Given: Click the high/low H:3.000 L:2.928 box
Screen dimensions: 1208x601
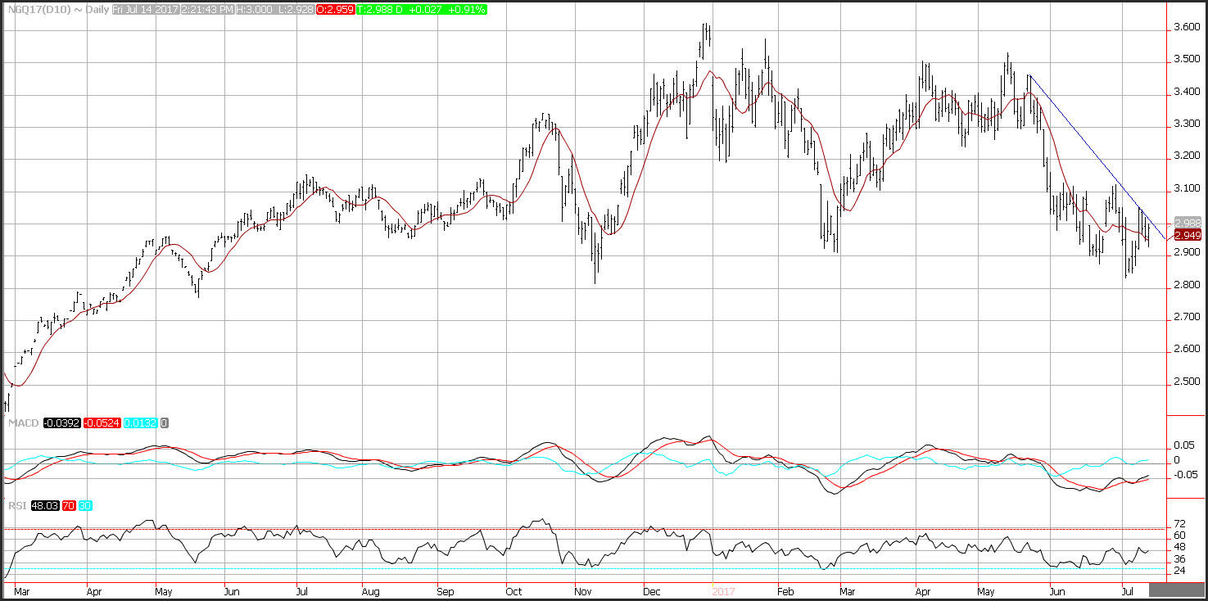Looking at the screenshot, I should [274, 9].
